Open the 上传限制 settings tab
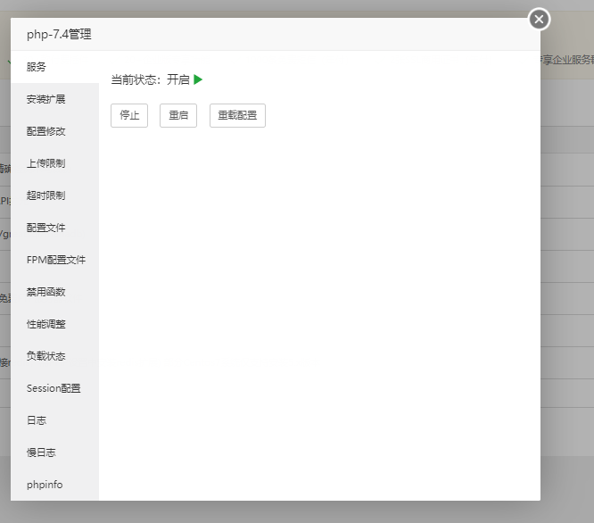The height and width of the screenshot is (523, 594). pos(45,163)
